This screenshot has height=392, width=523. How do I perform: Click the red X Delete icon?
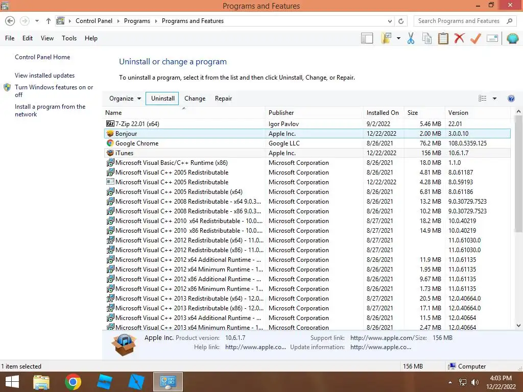(x=459, y=38)
